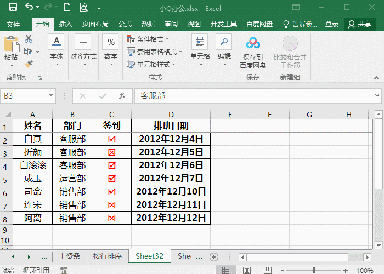Switch to the 公式 Formulas tab
This screenshot has height=274, width=384.
(x=125, y=24)
